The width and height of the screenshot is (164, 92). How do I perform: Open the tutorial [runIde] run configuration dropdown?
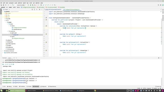(x=21, y=5)
